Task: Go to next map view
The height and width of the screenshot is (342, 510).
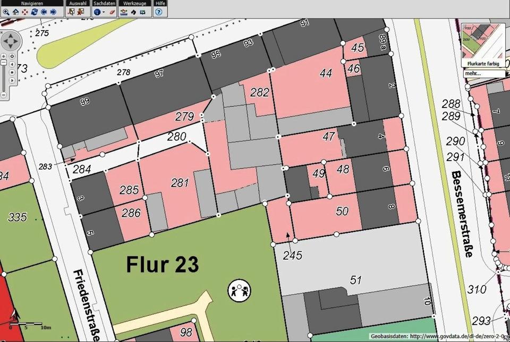Action: [53, 11]
